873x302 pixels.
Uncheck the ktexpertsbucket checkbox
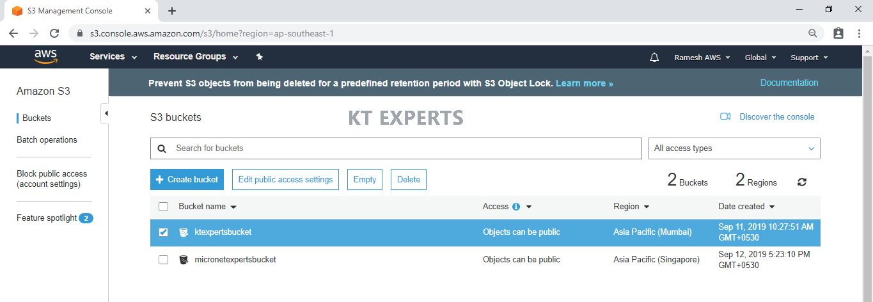163,232
